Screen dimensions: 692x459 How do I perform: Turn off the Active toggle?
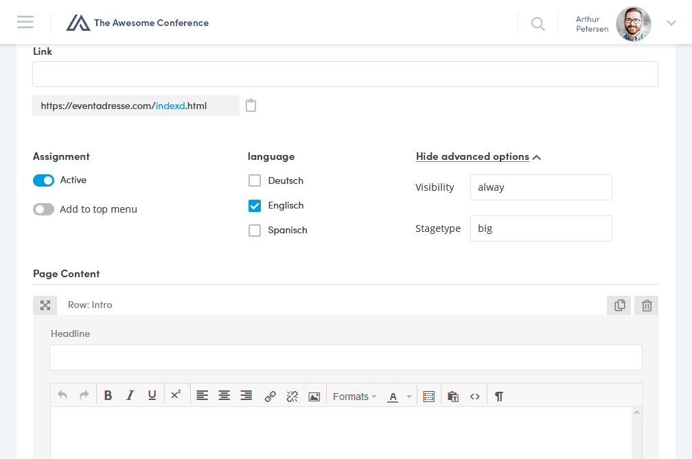point(44,180)
